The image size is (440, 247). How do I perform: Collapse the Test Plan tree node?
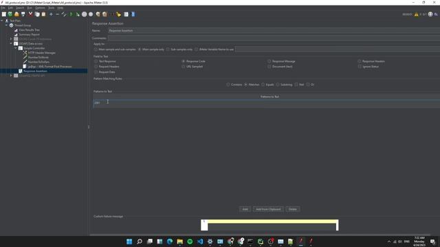click(2, 21)
